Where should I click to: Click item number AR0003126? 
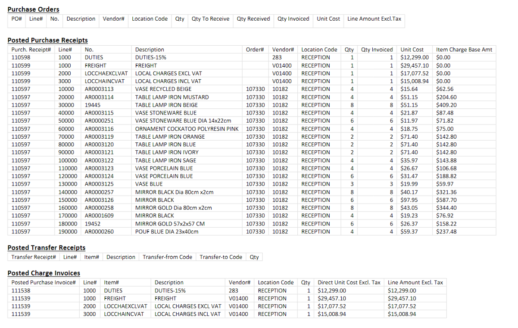click(x=99, y=200)
